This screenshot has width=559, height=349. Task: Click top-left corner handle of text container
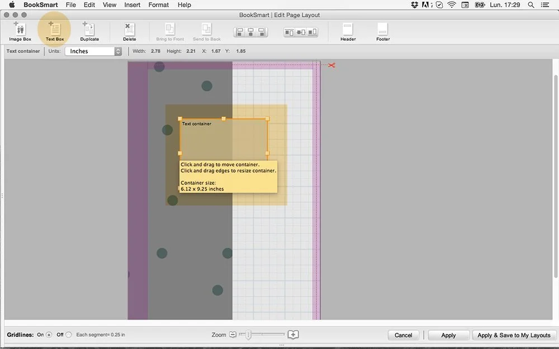pyautogui.click(x=179, y=118)
